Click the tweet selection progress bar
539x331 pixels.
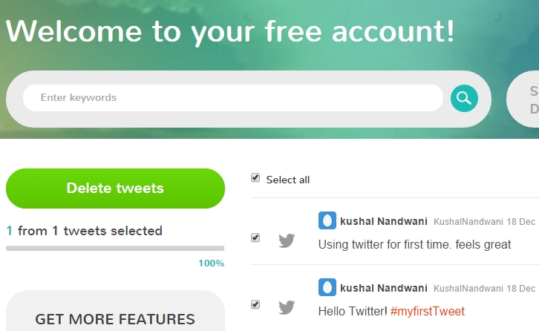[115, 248]
